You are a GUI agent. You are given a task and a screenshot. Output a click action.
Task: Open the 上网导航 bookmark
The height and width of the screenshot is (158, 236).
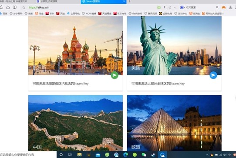pos(74,13)
